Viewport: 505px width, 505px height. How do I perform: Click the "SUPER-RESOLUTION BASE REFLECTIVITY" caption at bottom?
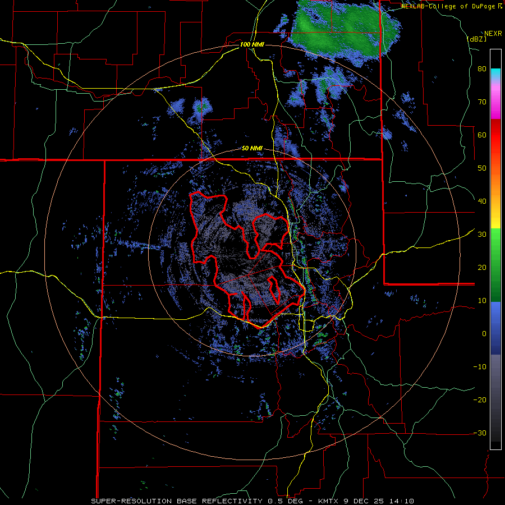[x=177, y=501]
